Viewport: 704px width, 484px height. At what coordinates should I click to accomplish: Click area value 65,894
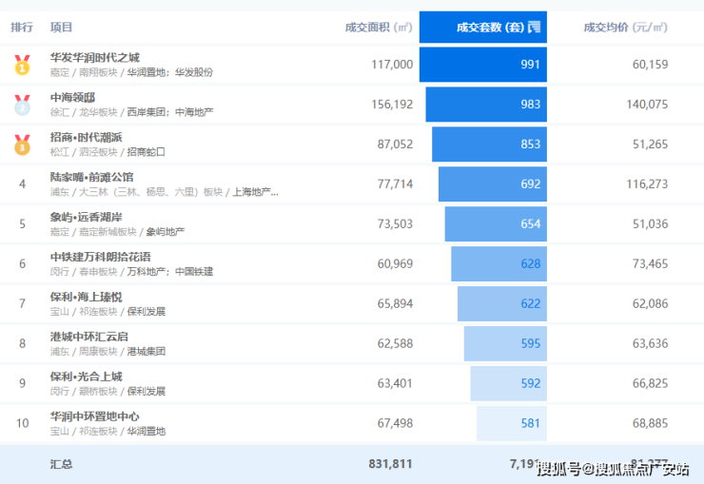click(395, 304)
